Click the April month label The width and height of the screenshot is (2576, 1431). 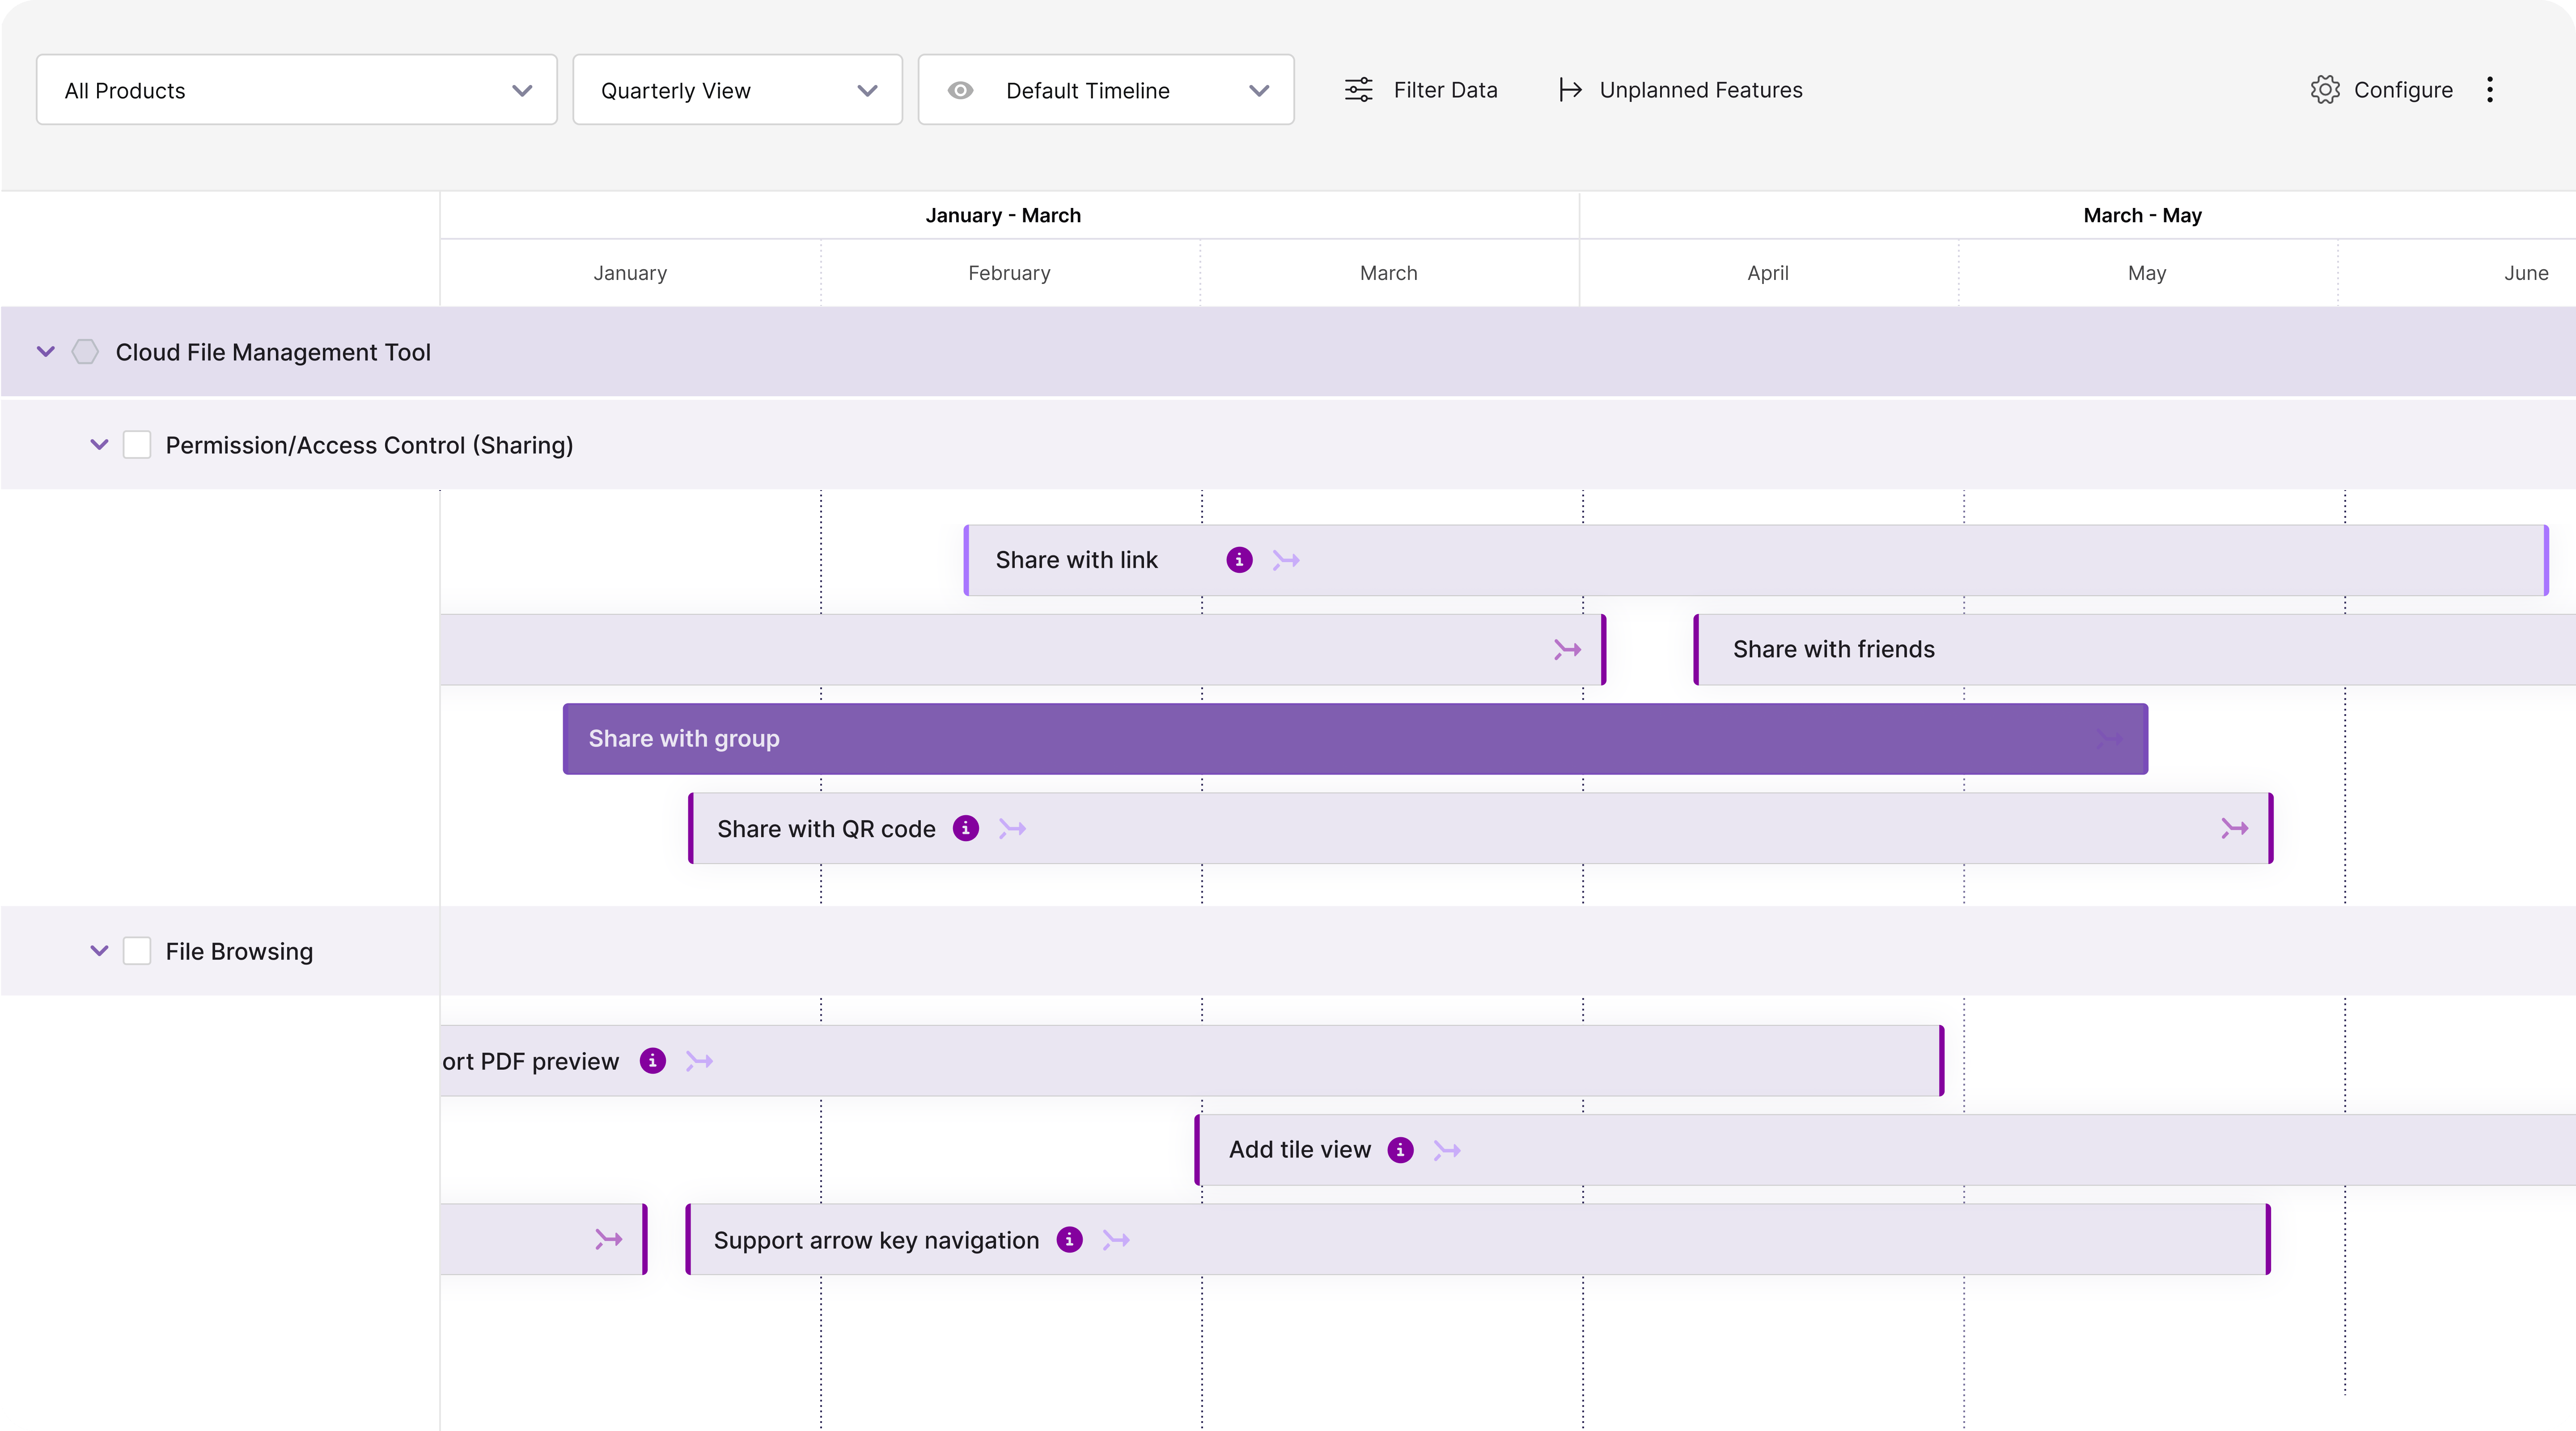[1767, 273]
